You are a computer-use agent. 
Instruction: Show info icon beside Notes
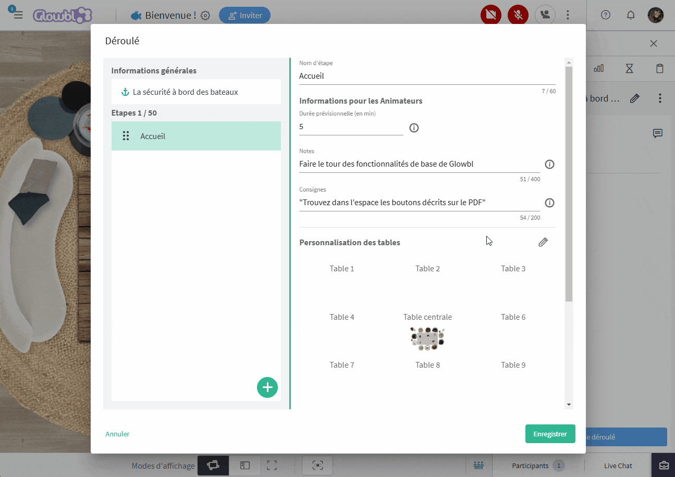click(549, 164)
